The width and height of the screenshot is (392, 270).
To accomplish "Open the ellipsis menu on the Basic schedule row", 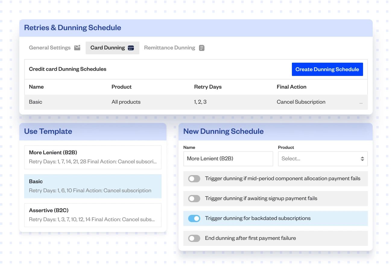I will (x=361, y=102).
